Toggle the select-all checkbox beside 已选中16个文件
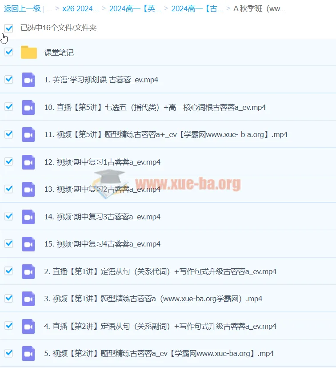Image resolution: width=336 pixels, height=368 pixels. pos(8,28)
